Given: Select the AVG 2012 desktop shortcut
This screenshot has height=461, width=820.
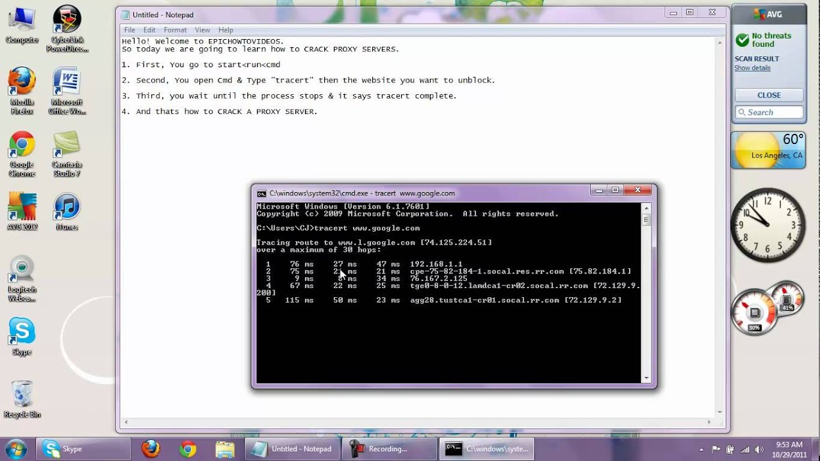Looking at the screenshot, I should (22, 213).
